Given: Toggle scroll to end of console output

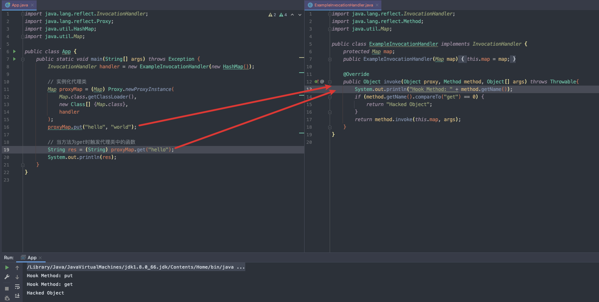Looking at the screenshot, I should pyautogui.click(x=17, y=296).
